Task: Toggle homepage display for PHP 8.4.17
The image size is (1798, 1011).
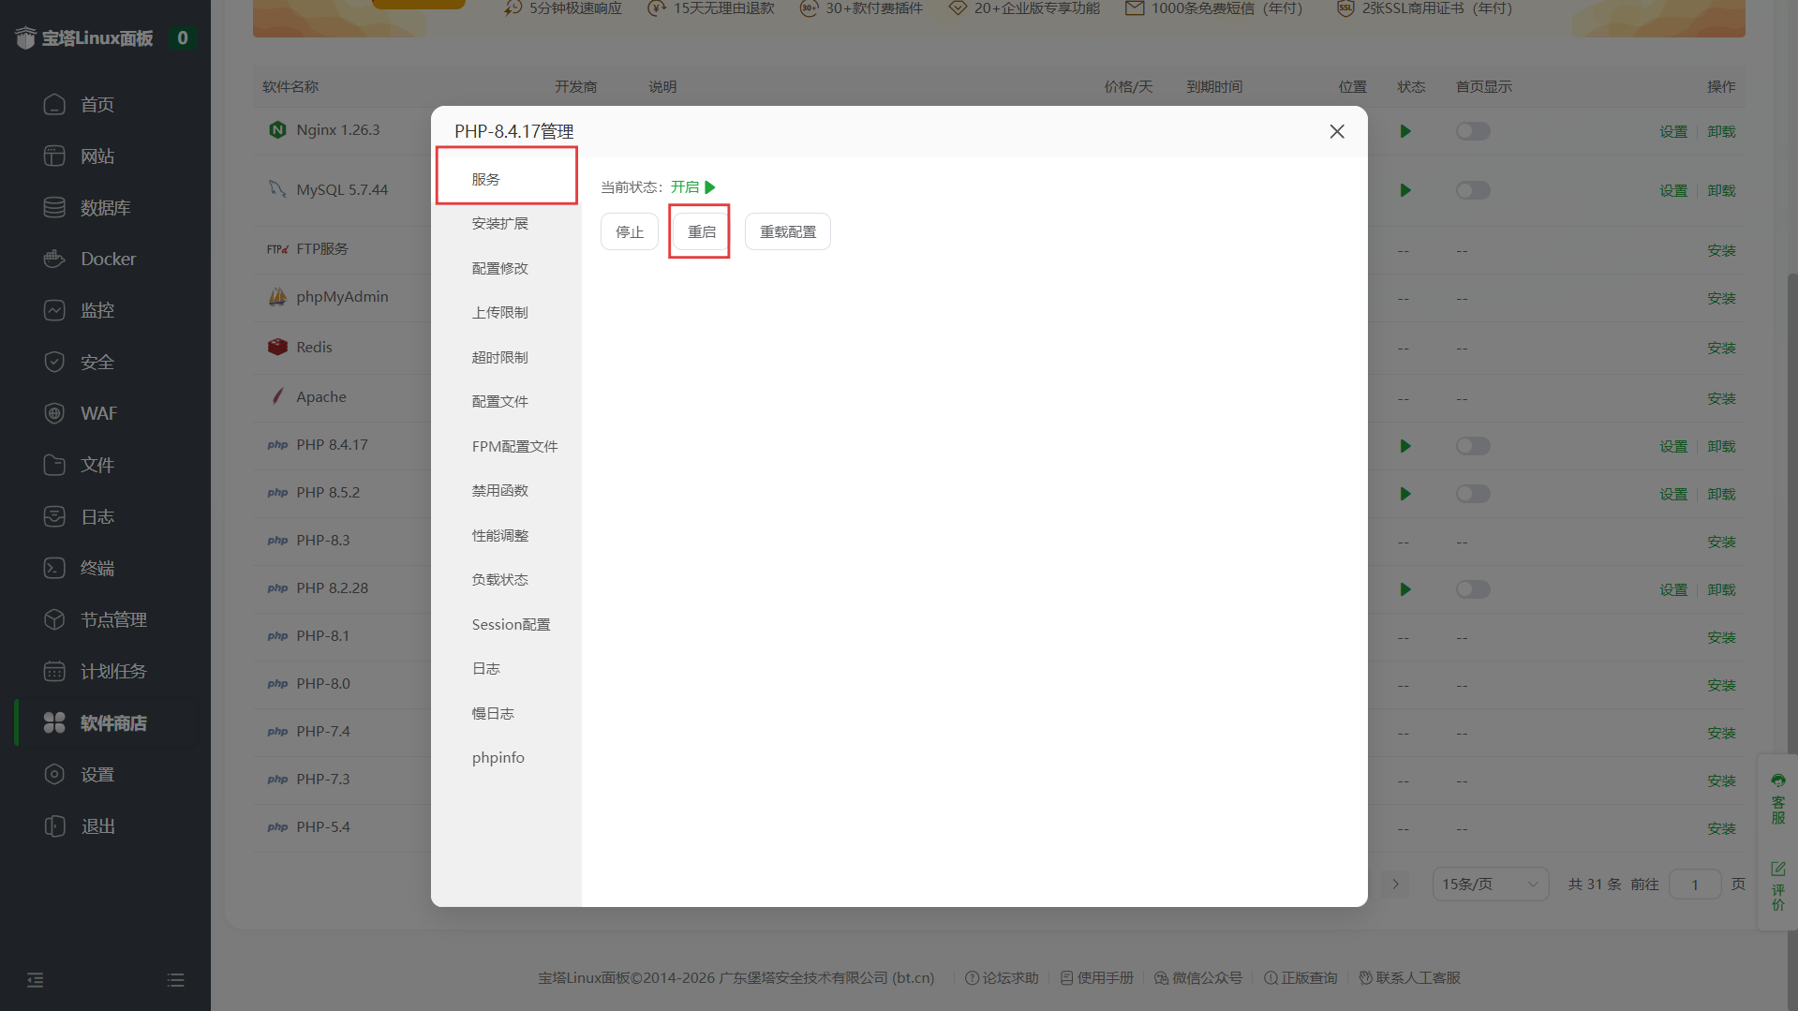Action: point(1472,446)
